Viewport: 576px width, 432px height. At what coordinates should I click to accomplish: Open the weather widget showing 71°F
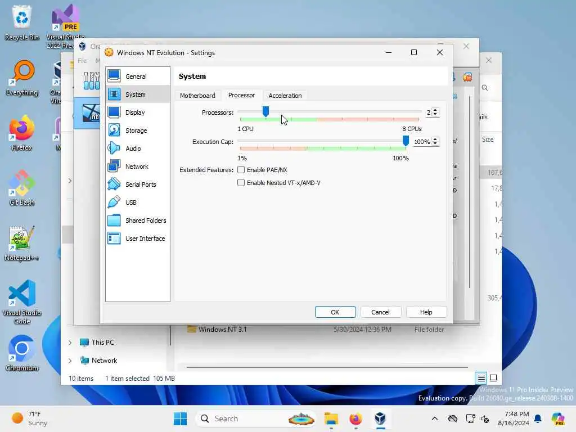[29, 418]
